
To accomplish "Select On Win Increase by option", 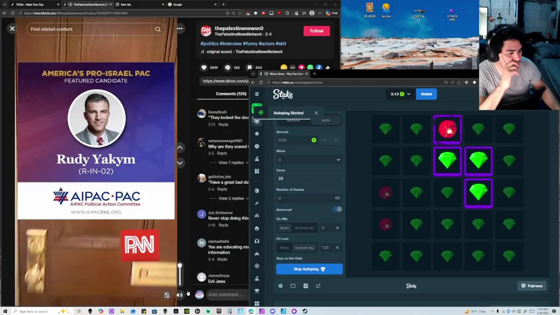I will click(304, 228).
